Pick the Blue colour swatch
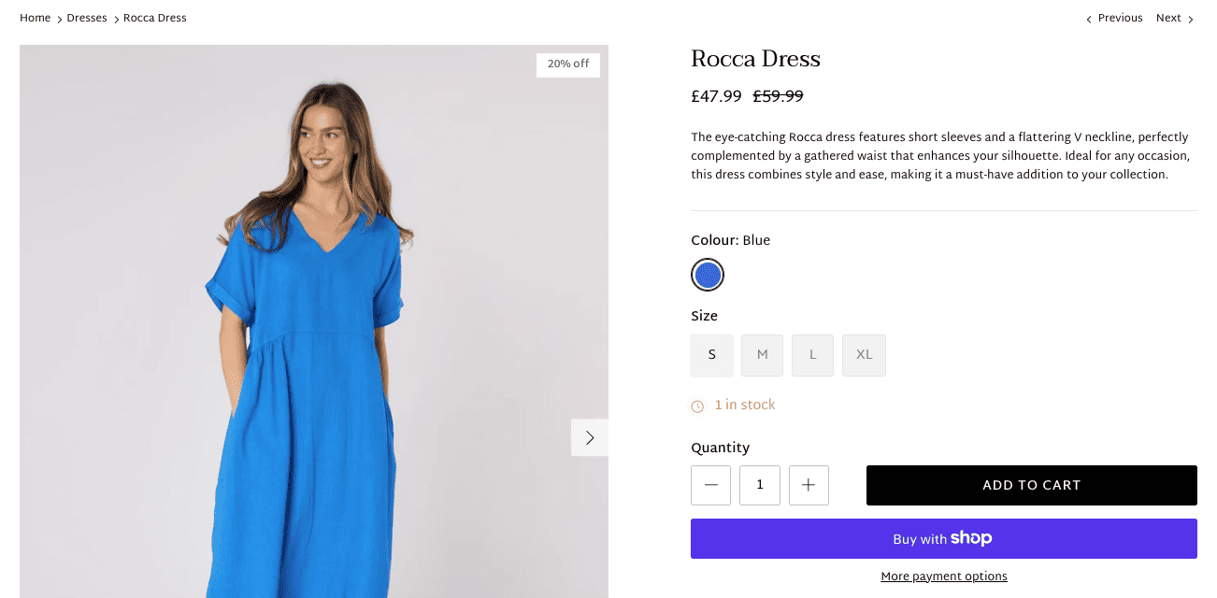Screen dimensions: 1217x598 (x=708, y=275)
